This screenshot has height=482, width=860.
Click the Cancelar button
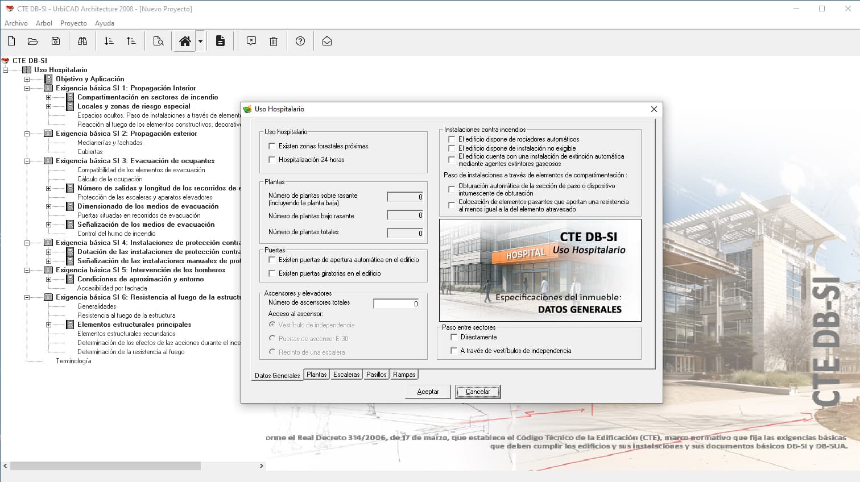pos(478,392)
